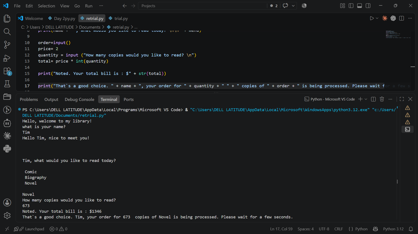418x234 pixels.
Task: Open terminal panel More Actions ellipsis
Action: [390, 99]
